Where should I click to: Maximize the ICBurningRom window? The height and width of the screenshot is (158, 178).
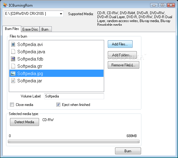[x=163, y=5]
